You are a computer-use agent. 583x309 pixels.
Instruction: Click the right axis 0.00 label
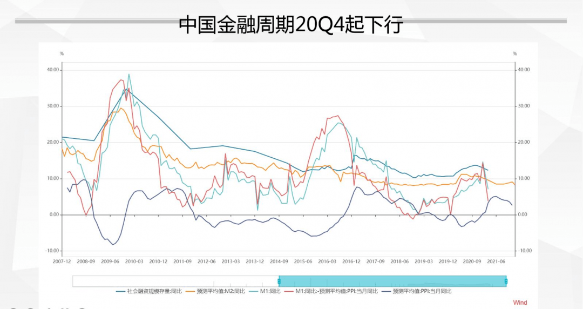click(523, 214)
